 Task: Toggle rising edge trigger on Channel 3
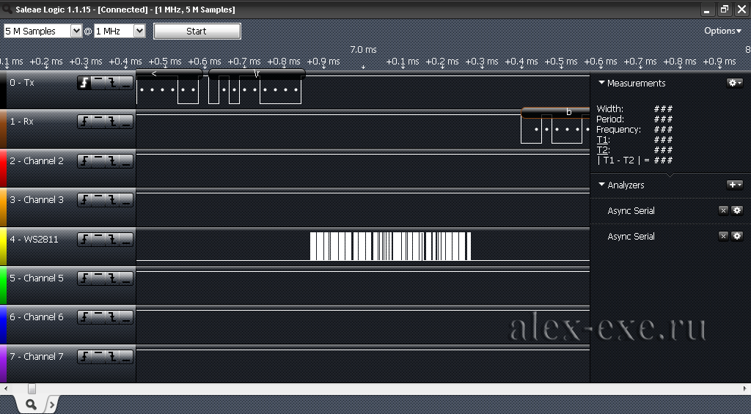(84, 200)
